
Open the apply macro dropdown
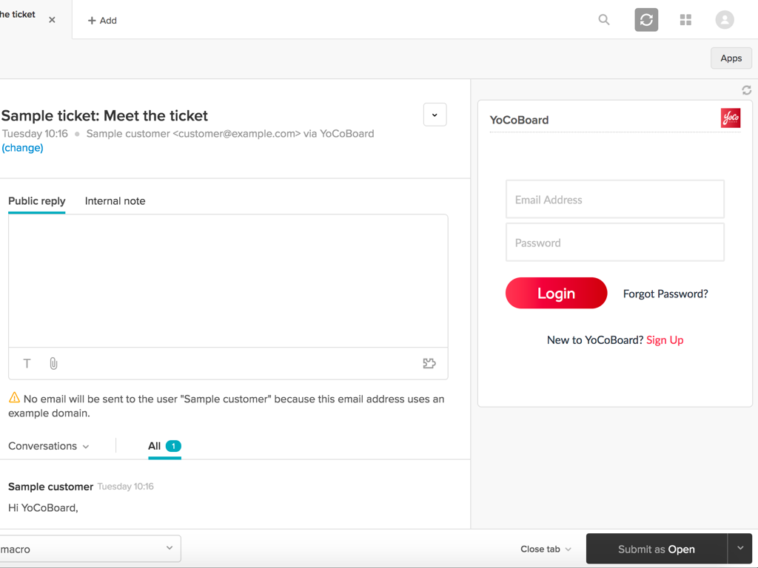tap(89, 549)
